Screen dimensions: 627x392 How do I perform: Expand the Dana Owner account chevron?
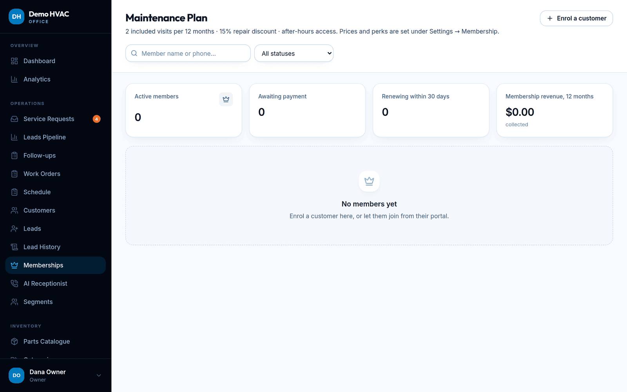[x=99, y=376]
